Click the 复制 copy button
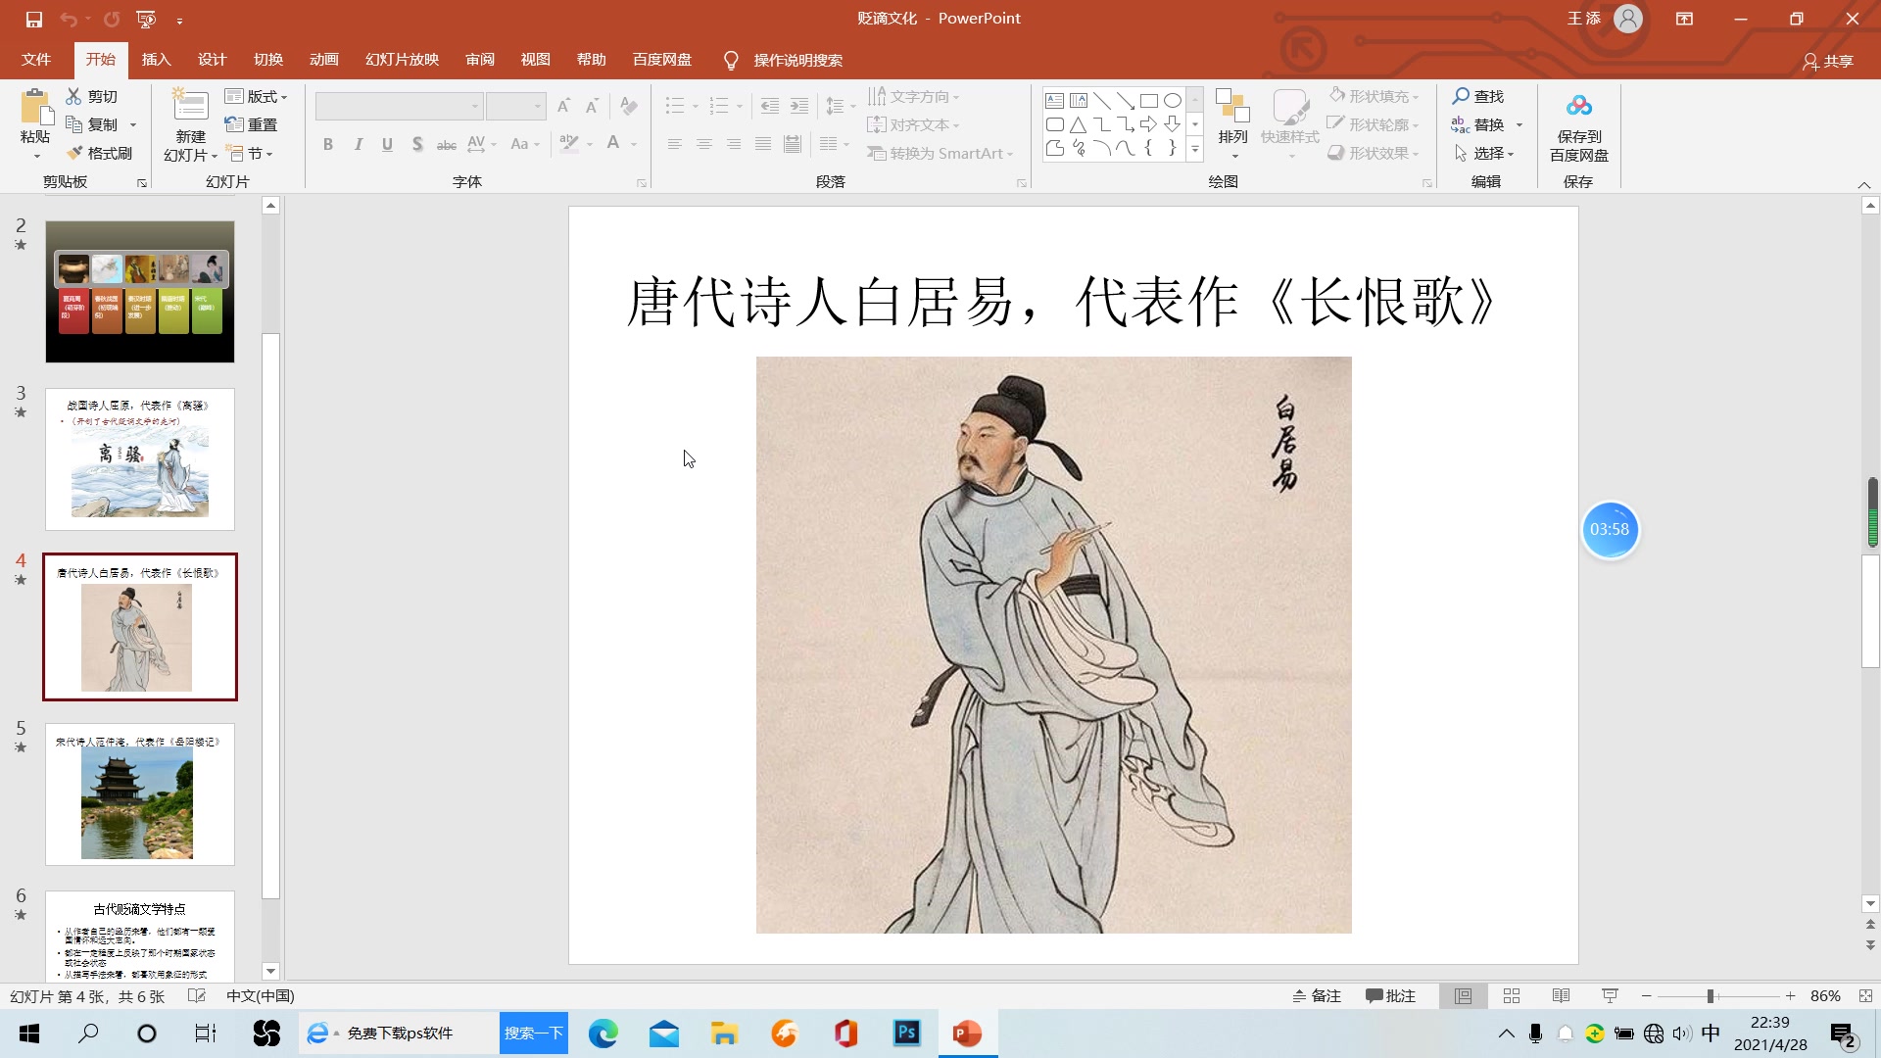Viewport: 1881px width, 1058px height. [x=92, y=124]
